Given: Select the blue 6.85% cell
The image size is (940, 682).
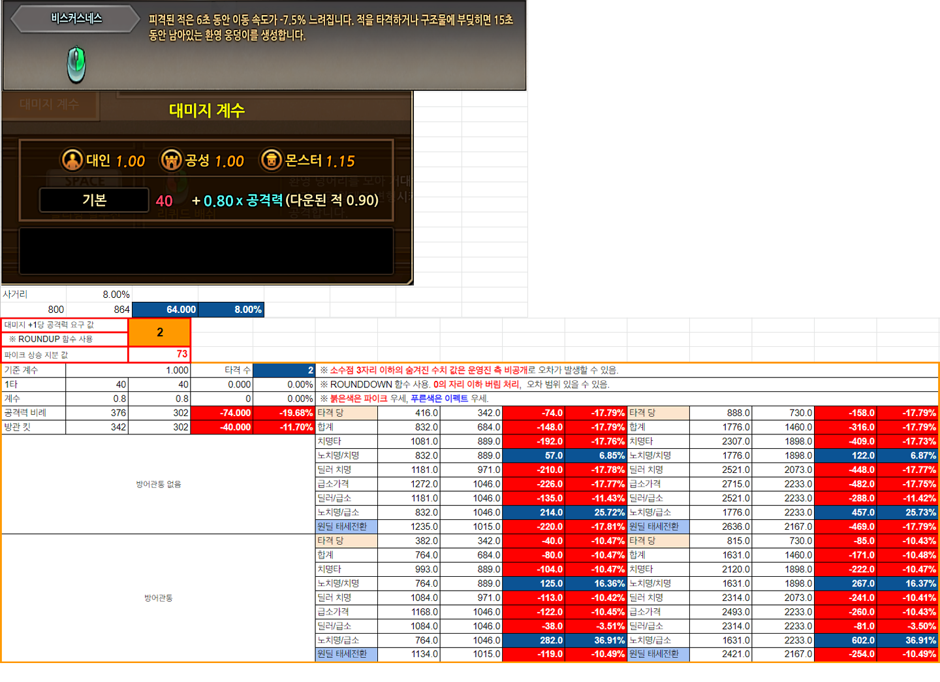Looking at the screenshot, I should pyautogui.click(x=595, y=455).
